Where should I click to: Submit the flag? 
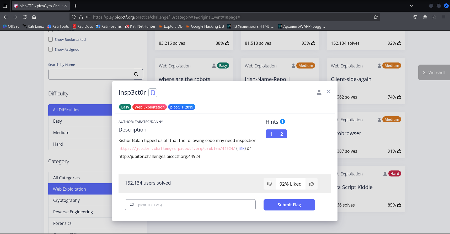coord(289,205)
